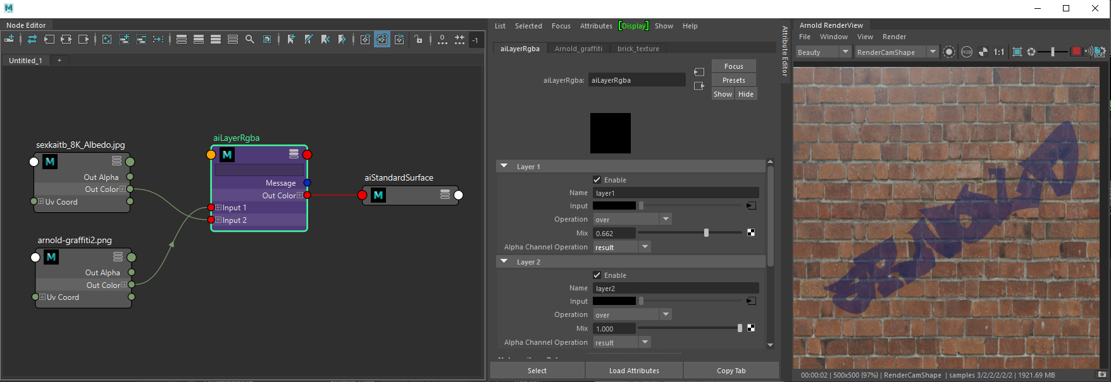
Task: Uncheck Enable for Layer 1
Action: click(x=597, y=180)
